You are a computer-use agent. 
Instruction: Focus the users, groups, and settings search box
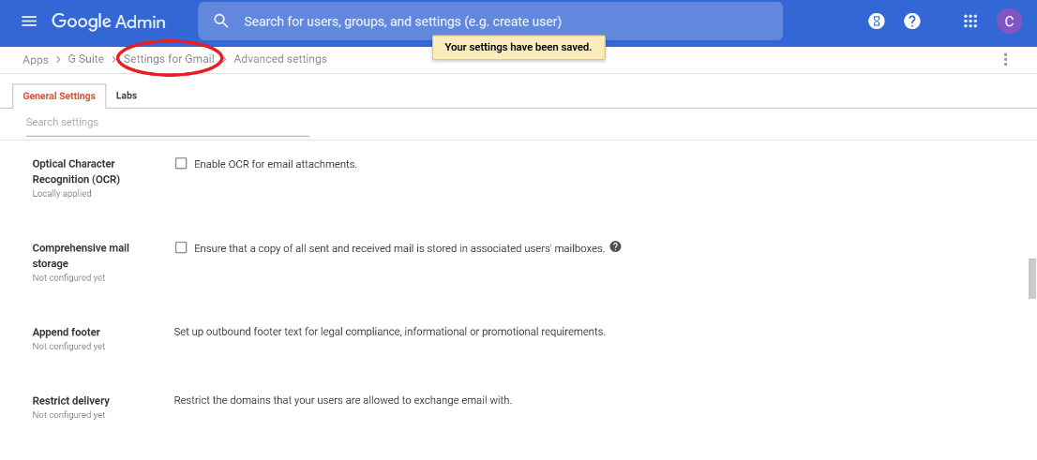tap(490, 22)
